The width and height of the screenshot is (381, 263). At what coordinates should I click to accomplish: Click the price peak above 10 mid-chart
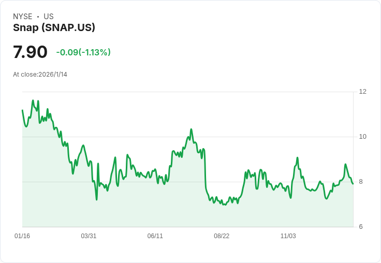pos(191,129)
